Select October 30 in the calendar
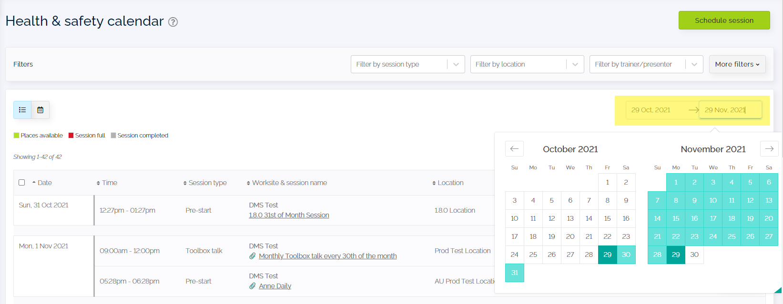The width and height of the screenshot is (783, 304). [x=626, y=255]
